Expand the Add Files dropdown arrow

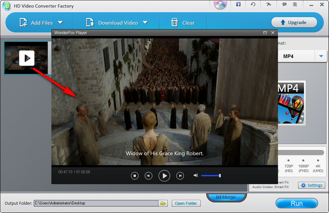[61, 22]
